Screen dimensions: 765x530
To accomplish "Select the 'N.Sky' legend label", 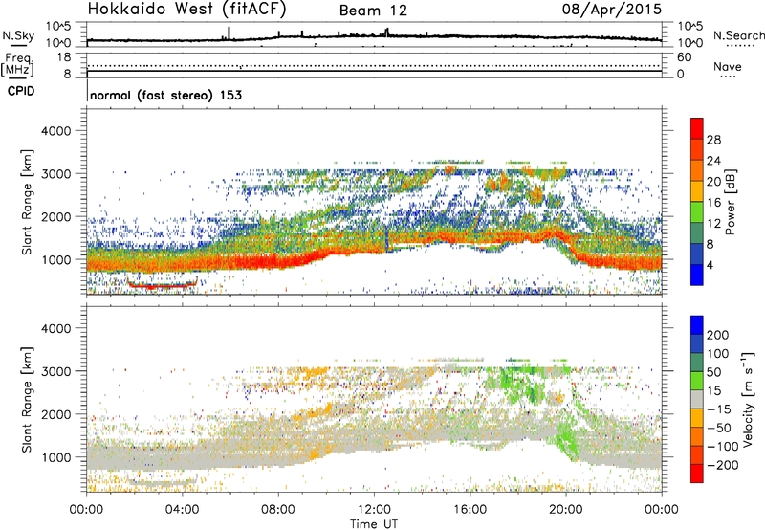I will coord(18,35).
